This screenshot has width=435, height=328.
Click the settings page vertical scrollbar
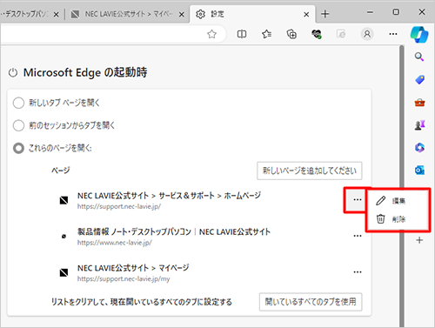coord(402,185)
